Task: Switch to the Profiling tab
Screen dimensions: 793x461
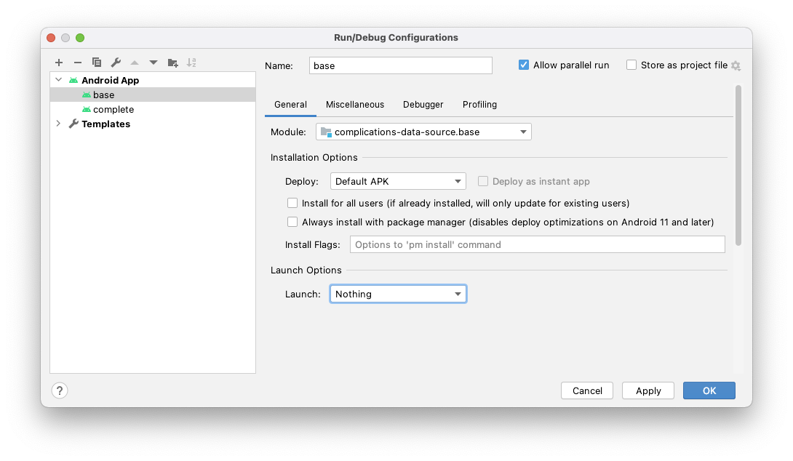Action: pos(479,105)
